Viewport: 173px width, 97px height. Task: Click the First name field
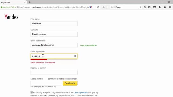[x=54, y=23]
